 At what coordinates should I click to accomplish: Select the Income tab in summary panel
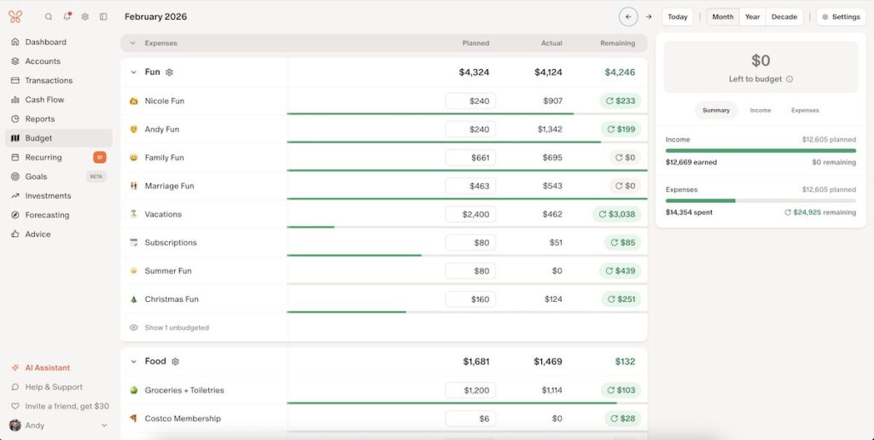click(760, 110)
